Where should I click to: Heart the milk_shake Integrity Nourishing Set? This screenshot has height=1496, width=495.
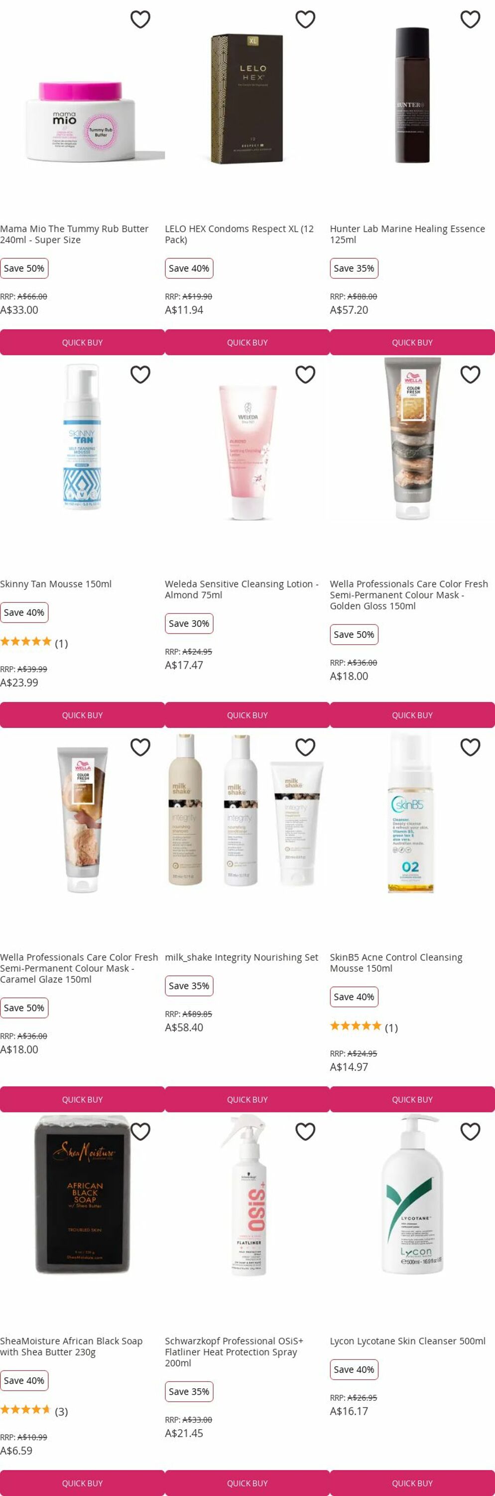(305, 747)
